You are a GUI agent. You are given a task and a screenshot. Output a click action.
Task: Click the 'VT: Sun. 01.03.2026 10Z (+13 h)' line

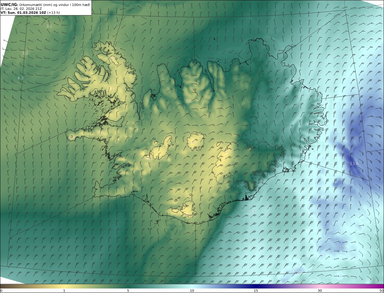[x=30, y=13]
